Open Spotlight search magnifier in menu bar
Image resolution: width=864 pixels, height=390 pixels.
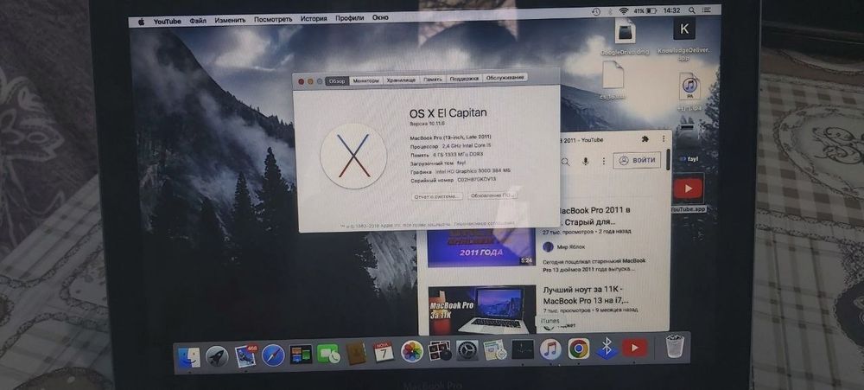click(x=691, y=10)
